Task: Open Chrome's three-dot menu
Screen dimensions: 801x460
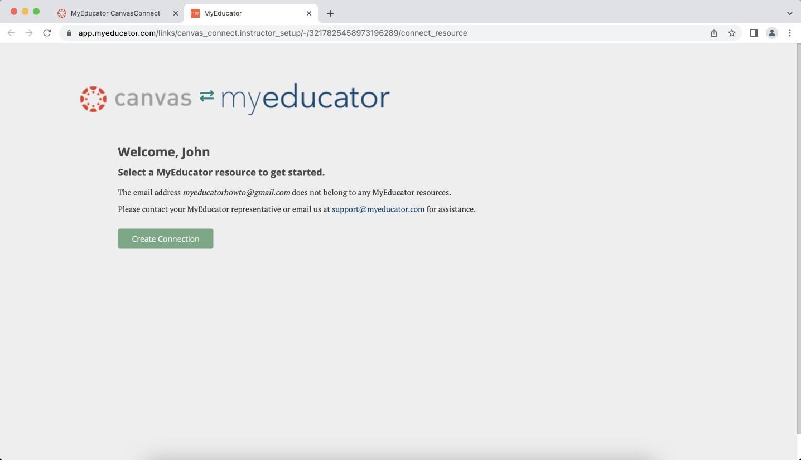Action: coord(790,33)
